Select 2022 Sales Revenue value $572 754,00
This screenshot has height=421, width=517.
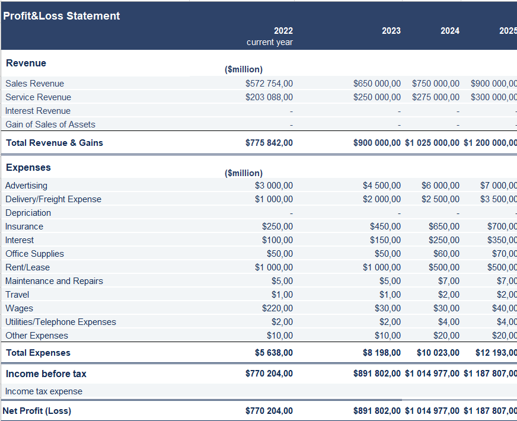(x=269, y=84)
